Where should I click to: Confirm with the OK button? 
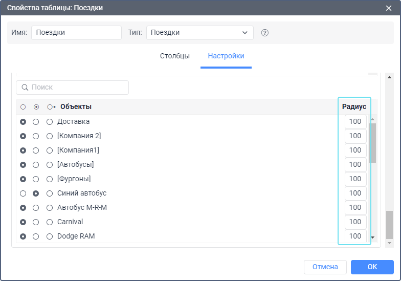[372, 267]
